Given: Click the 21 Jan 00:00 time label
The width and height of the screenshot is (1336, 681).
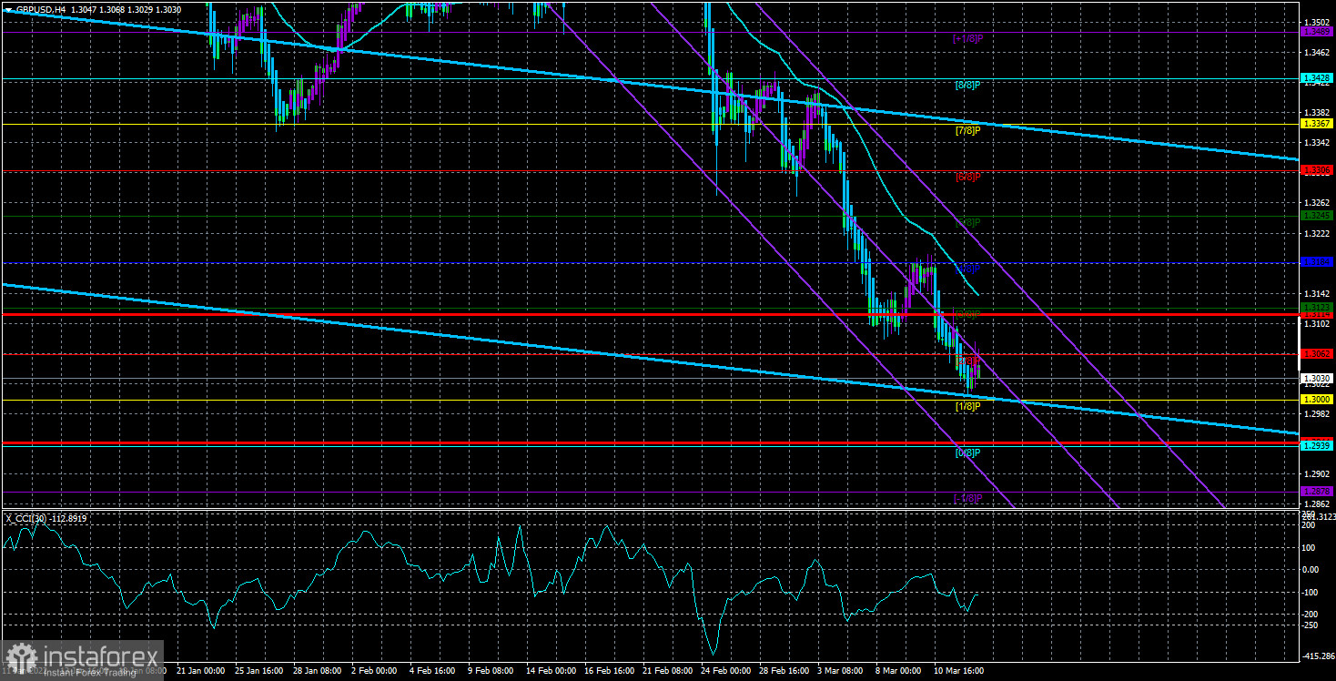Looking at the screenshot, I should click(x=199, y=670).
